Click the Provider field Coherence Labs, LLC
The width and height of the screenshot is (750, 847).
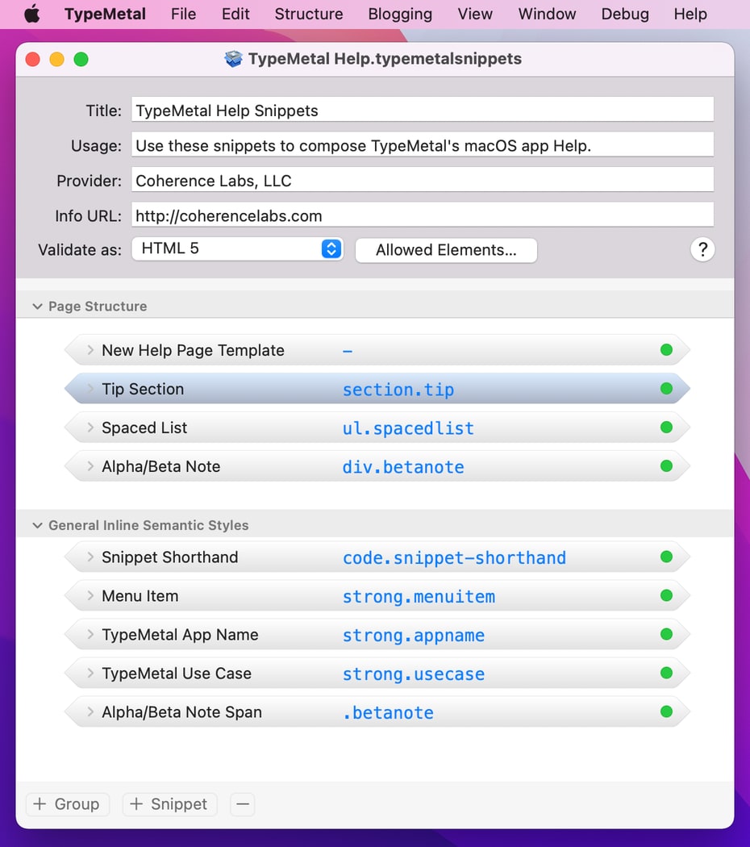[423, 180]
